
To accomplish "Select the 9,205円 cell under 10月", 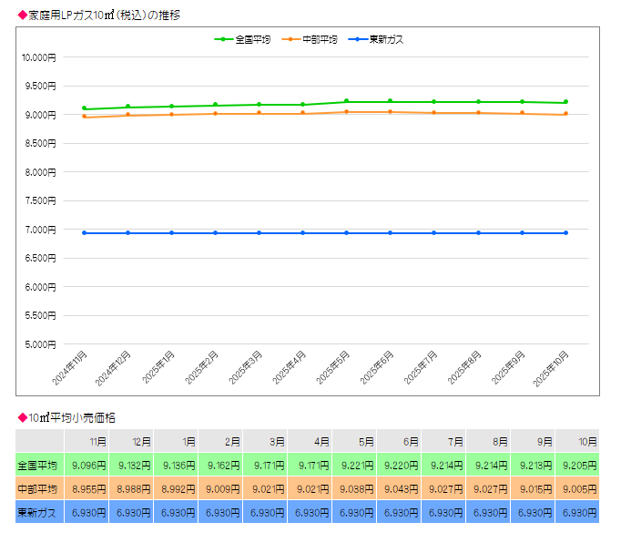I will pyautogui.click(x=579, y=466).
